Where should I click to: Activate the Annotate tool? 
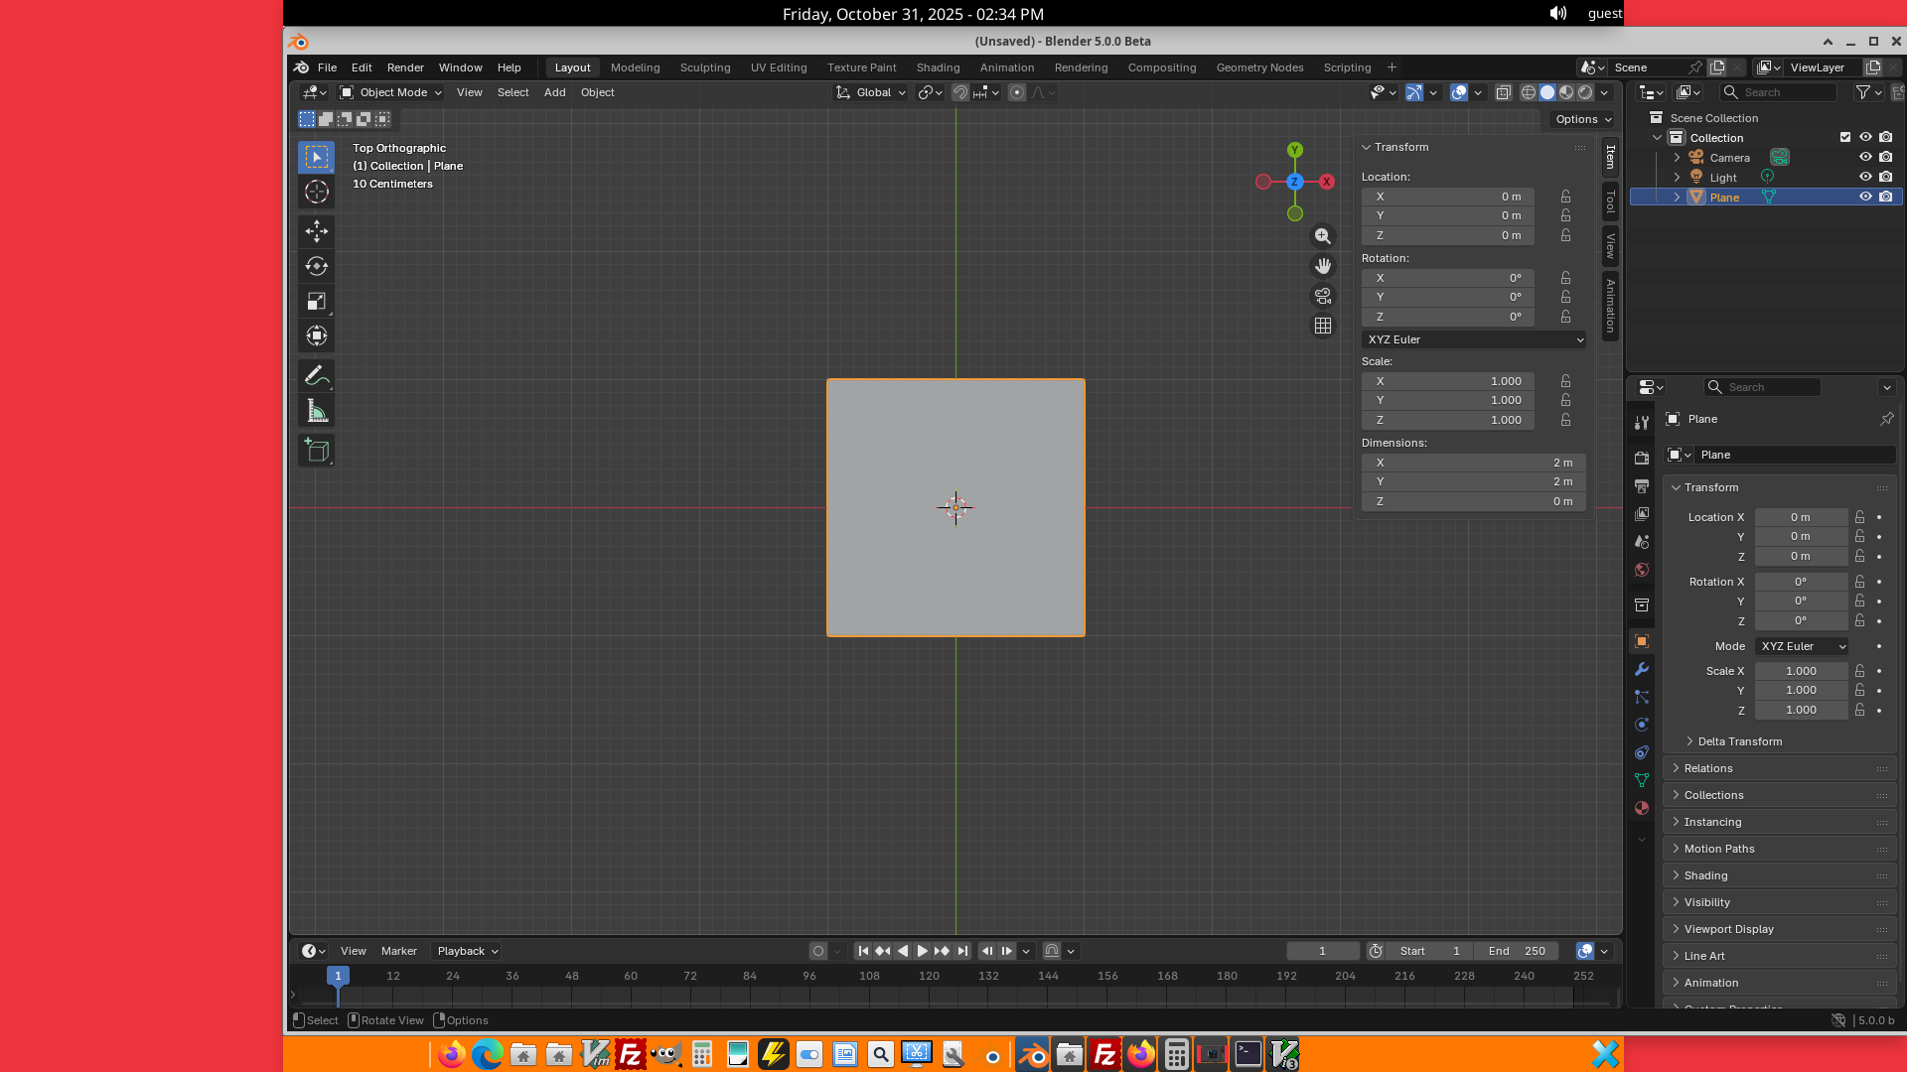(x=316, y=376)
